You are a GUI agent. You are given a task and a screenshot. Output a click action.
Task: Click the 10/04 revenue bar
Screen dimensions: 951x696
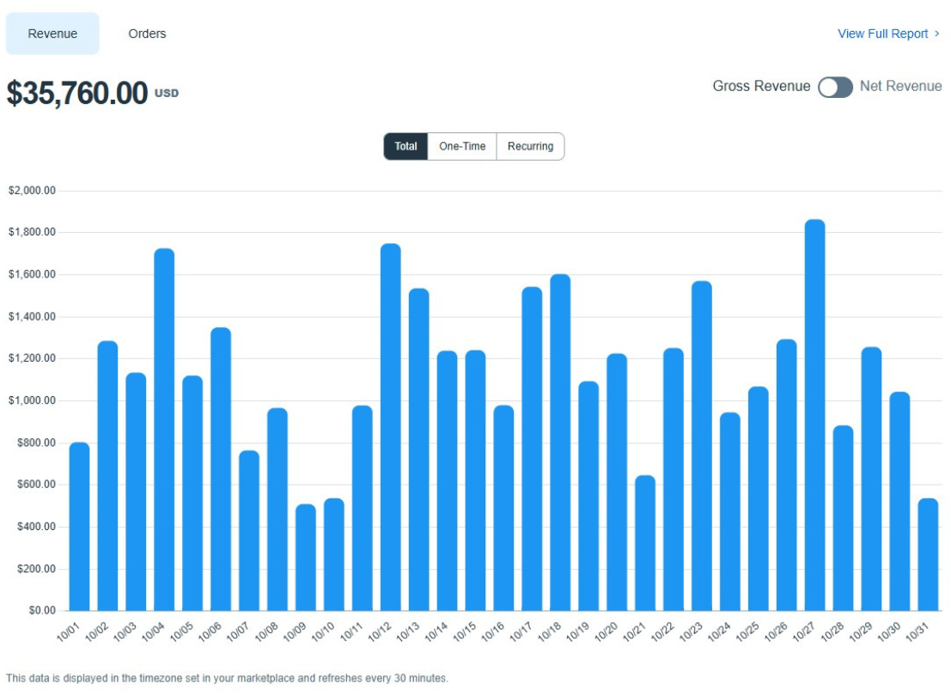tap(164, 430)
